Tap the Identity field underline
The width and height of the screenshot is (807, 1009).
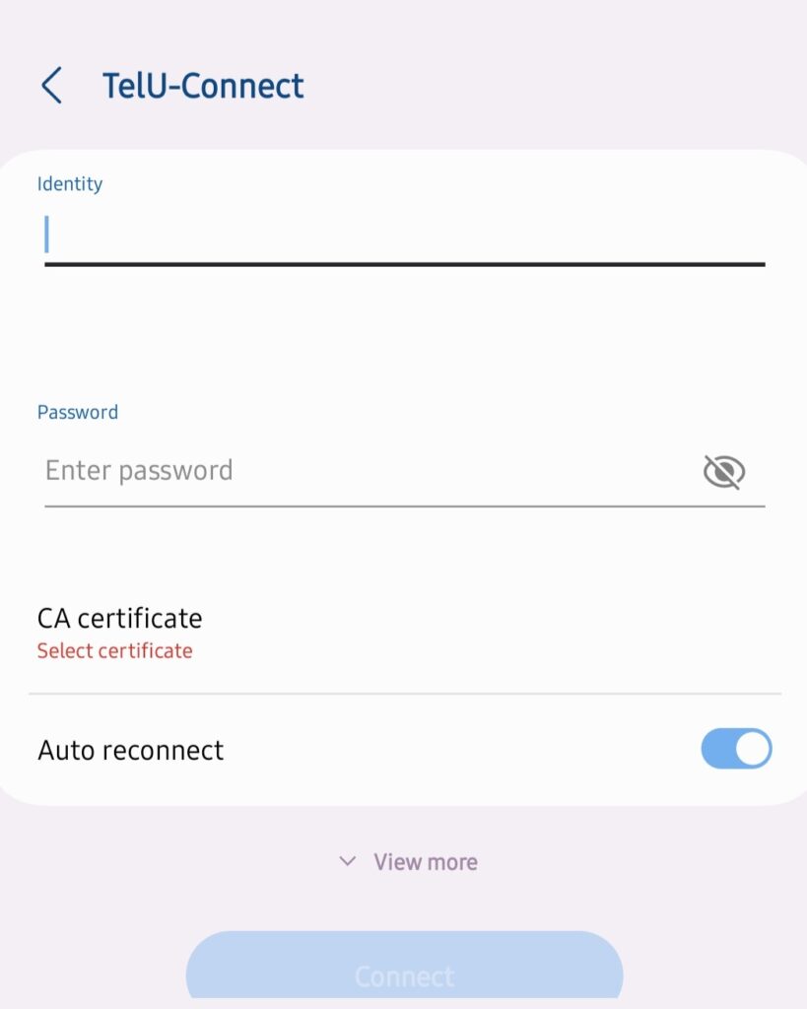coord(404,264)
